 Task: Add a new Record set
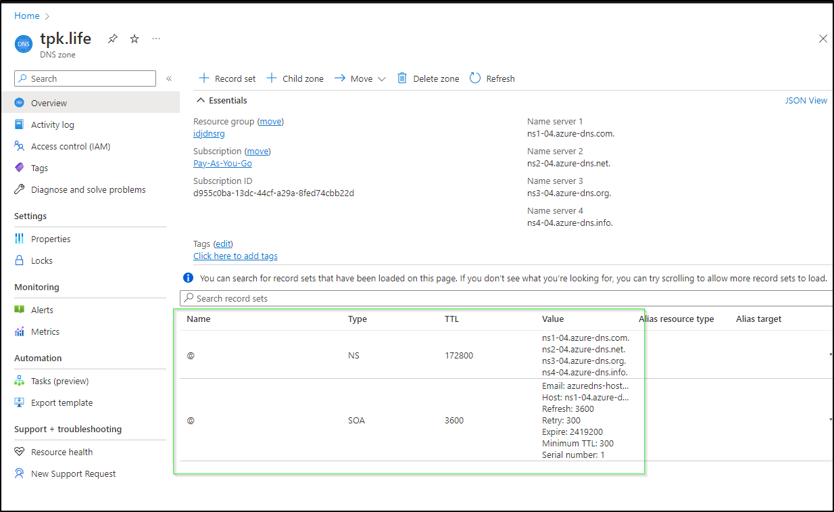[x=227, y=78]
